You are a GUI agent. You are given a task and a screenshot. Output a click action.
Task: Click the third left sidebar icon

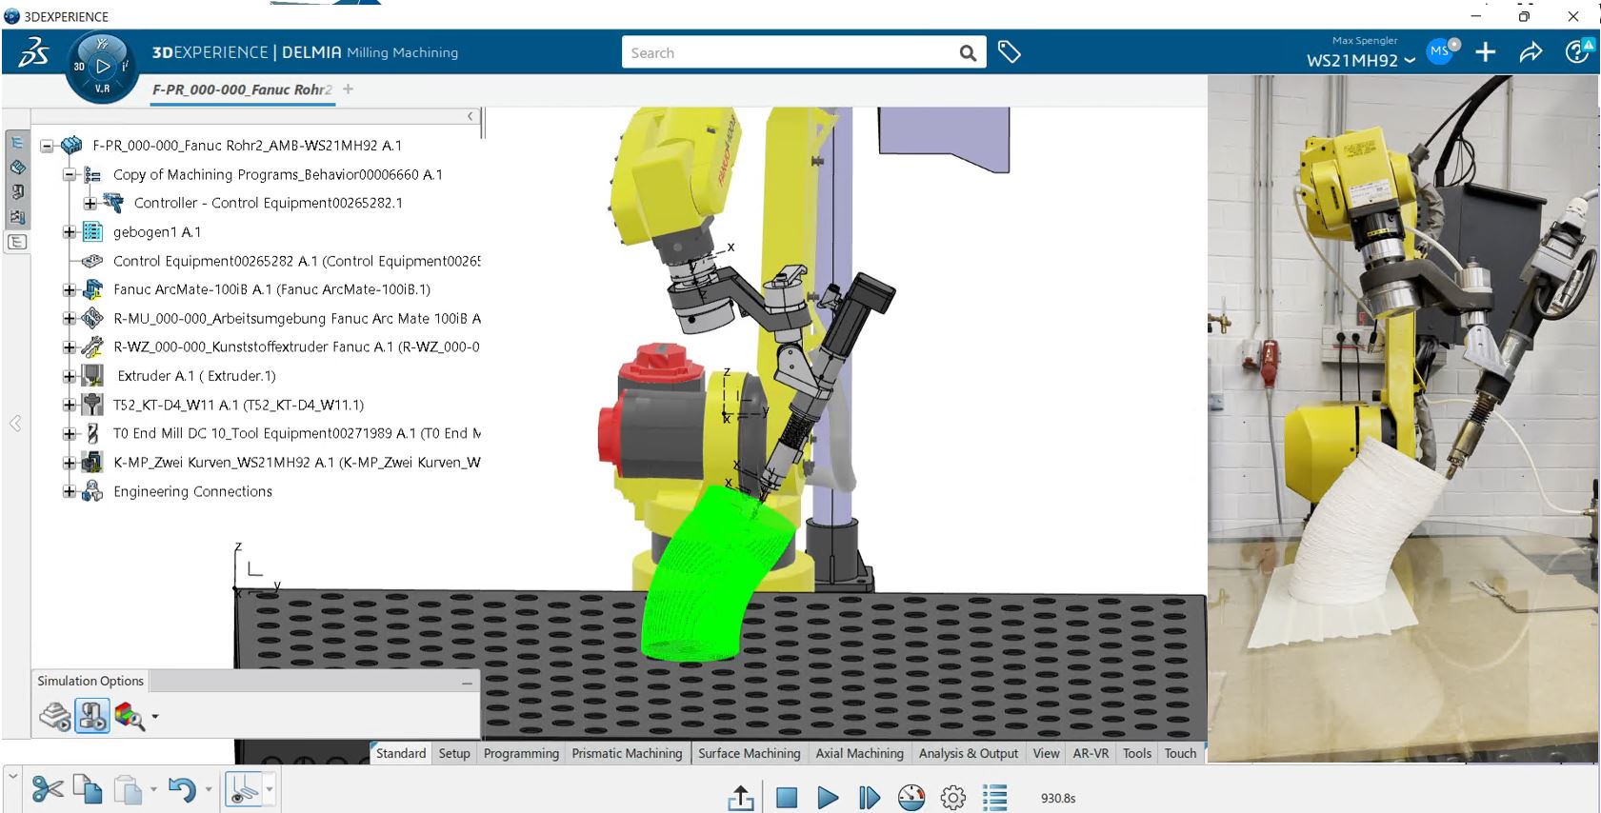17,192
